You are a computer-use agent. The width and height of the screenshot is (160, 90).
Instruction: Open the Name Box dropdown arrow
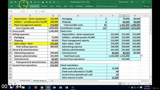click(20, 11)
